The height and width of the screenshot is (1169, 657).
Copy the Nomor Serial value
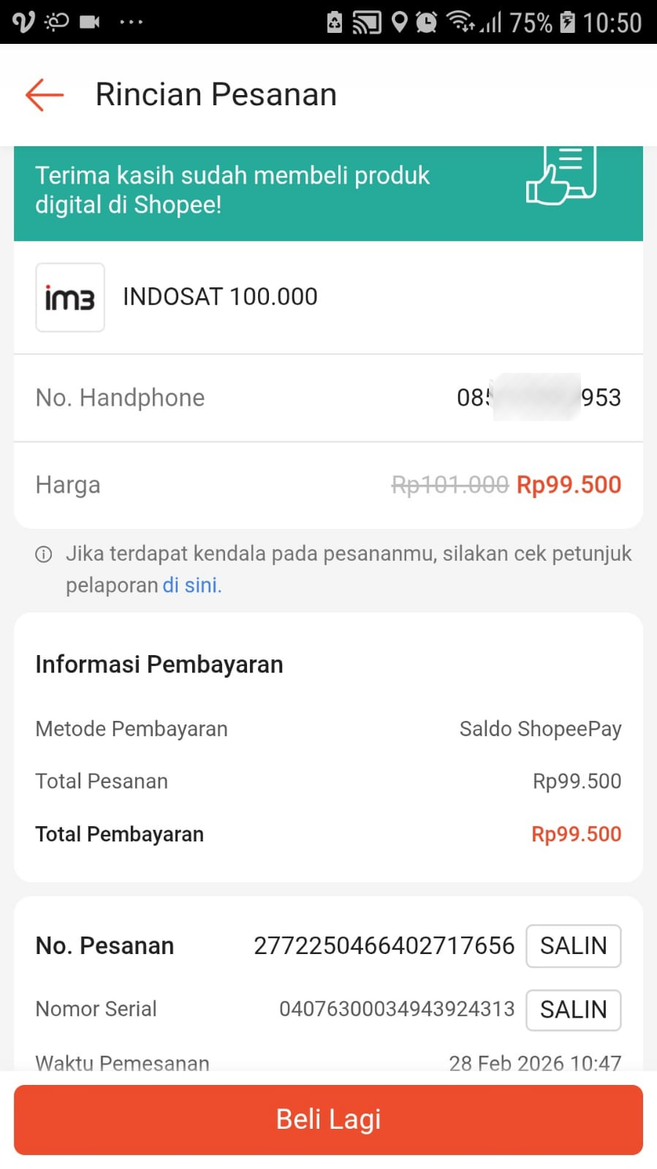(573, 1010)
